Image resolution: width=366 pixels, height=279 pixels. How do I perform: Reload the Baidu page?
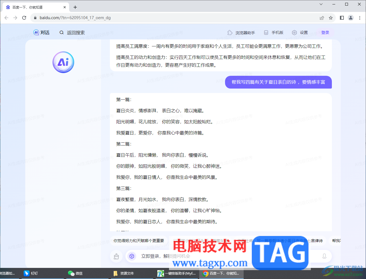point(24,18)
